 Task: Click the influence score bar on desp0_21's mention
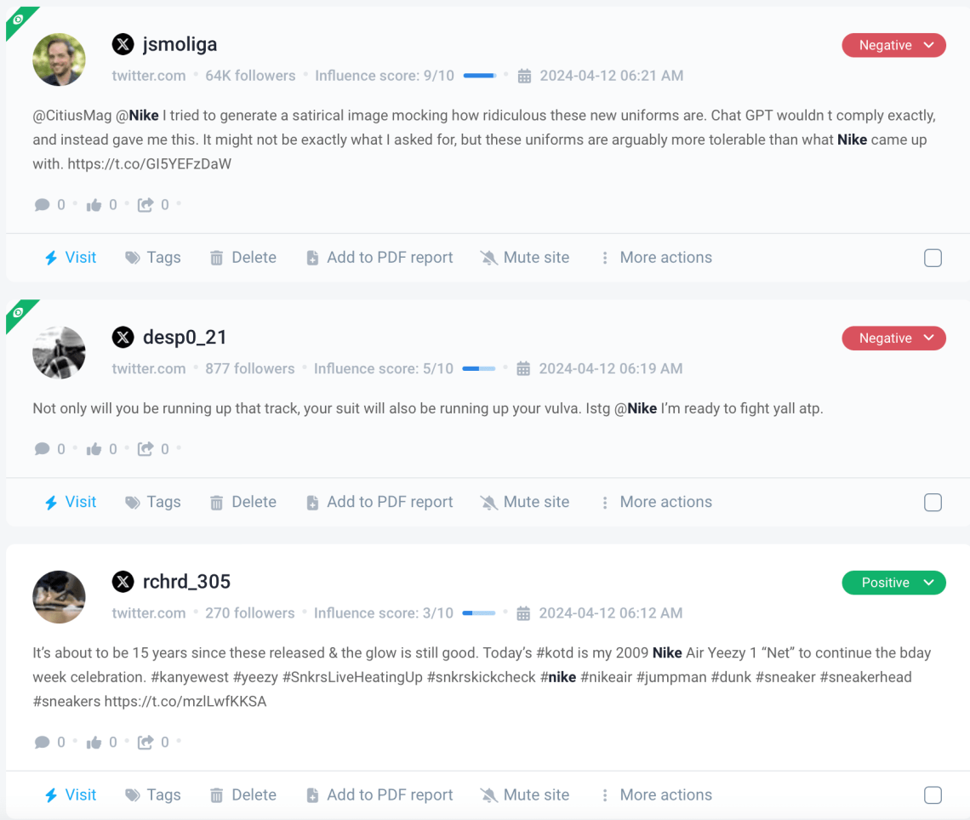coord(479,368)
